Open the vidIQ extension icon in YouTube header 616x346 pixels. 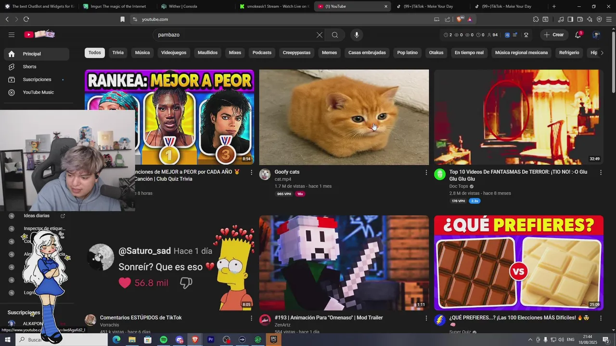(x=507, y=35)
